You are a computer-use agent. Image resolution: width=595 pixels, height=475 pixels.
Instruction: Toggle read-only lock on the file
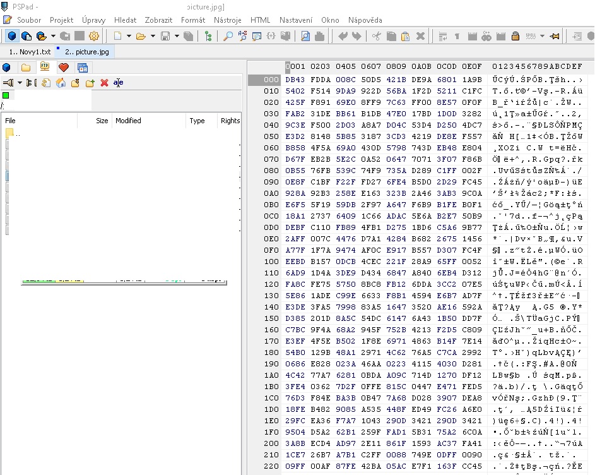tap(515, 36)
